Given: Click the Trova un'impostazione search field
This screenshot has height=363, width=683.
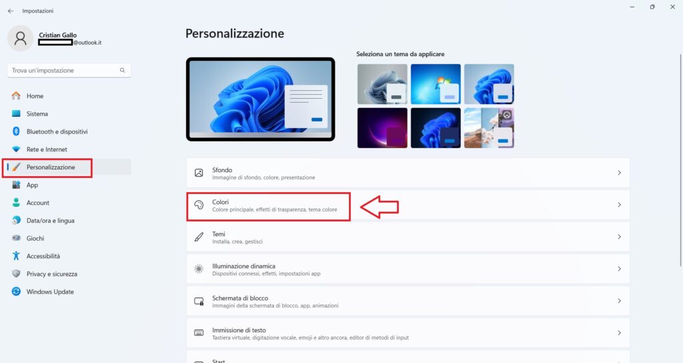Looking at the screenshot, I should coord(69,70).
